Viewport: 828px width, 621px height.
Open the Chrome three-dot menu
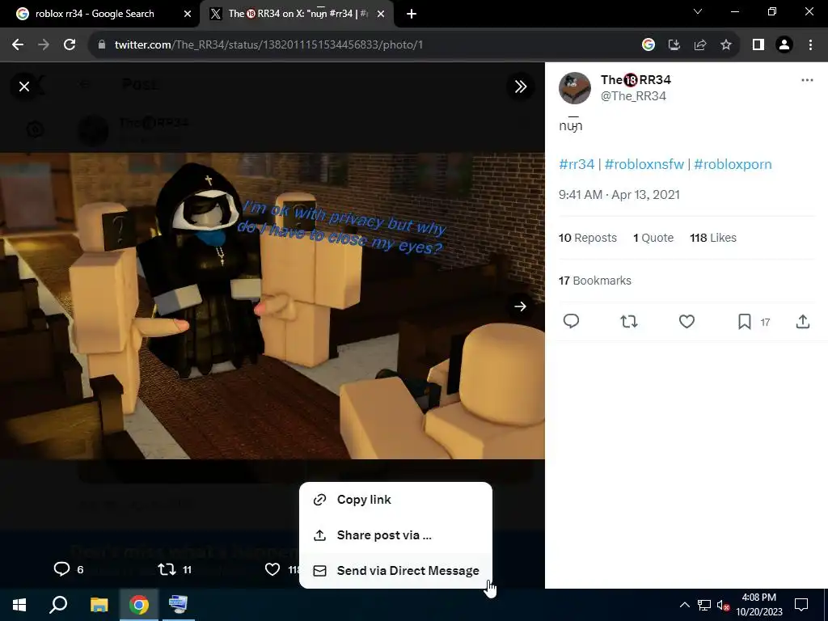(810, 45)
